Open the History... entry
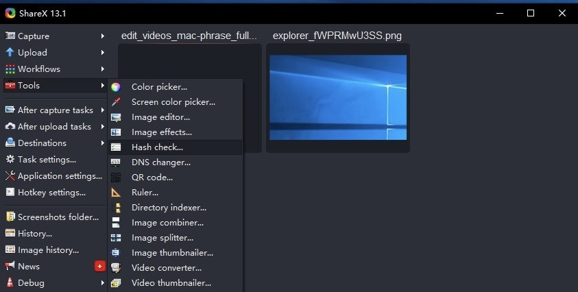578x292 pixels. (x=55, y=233)
